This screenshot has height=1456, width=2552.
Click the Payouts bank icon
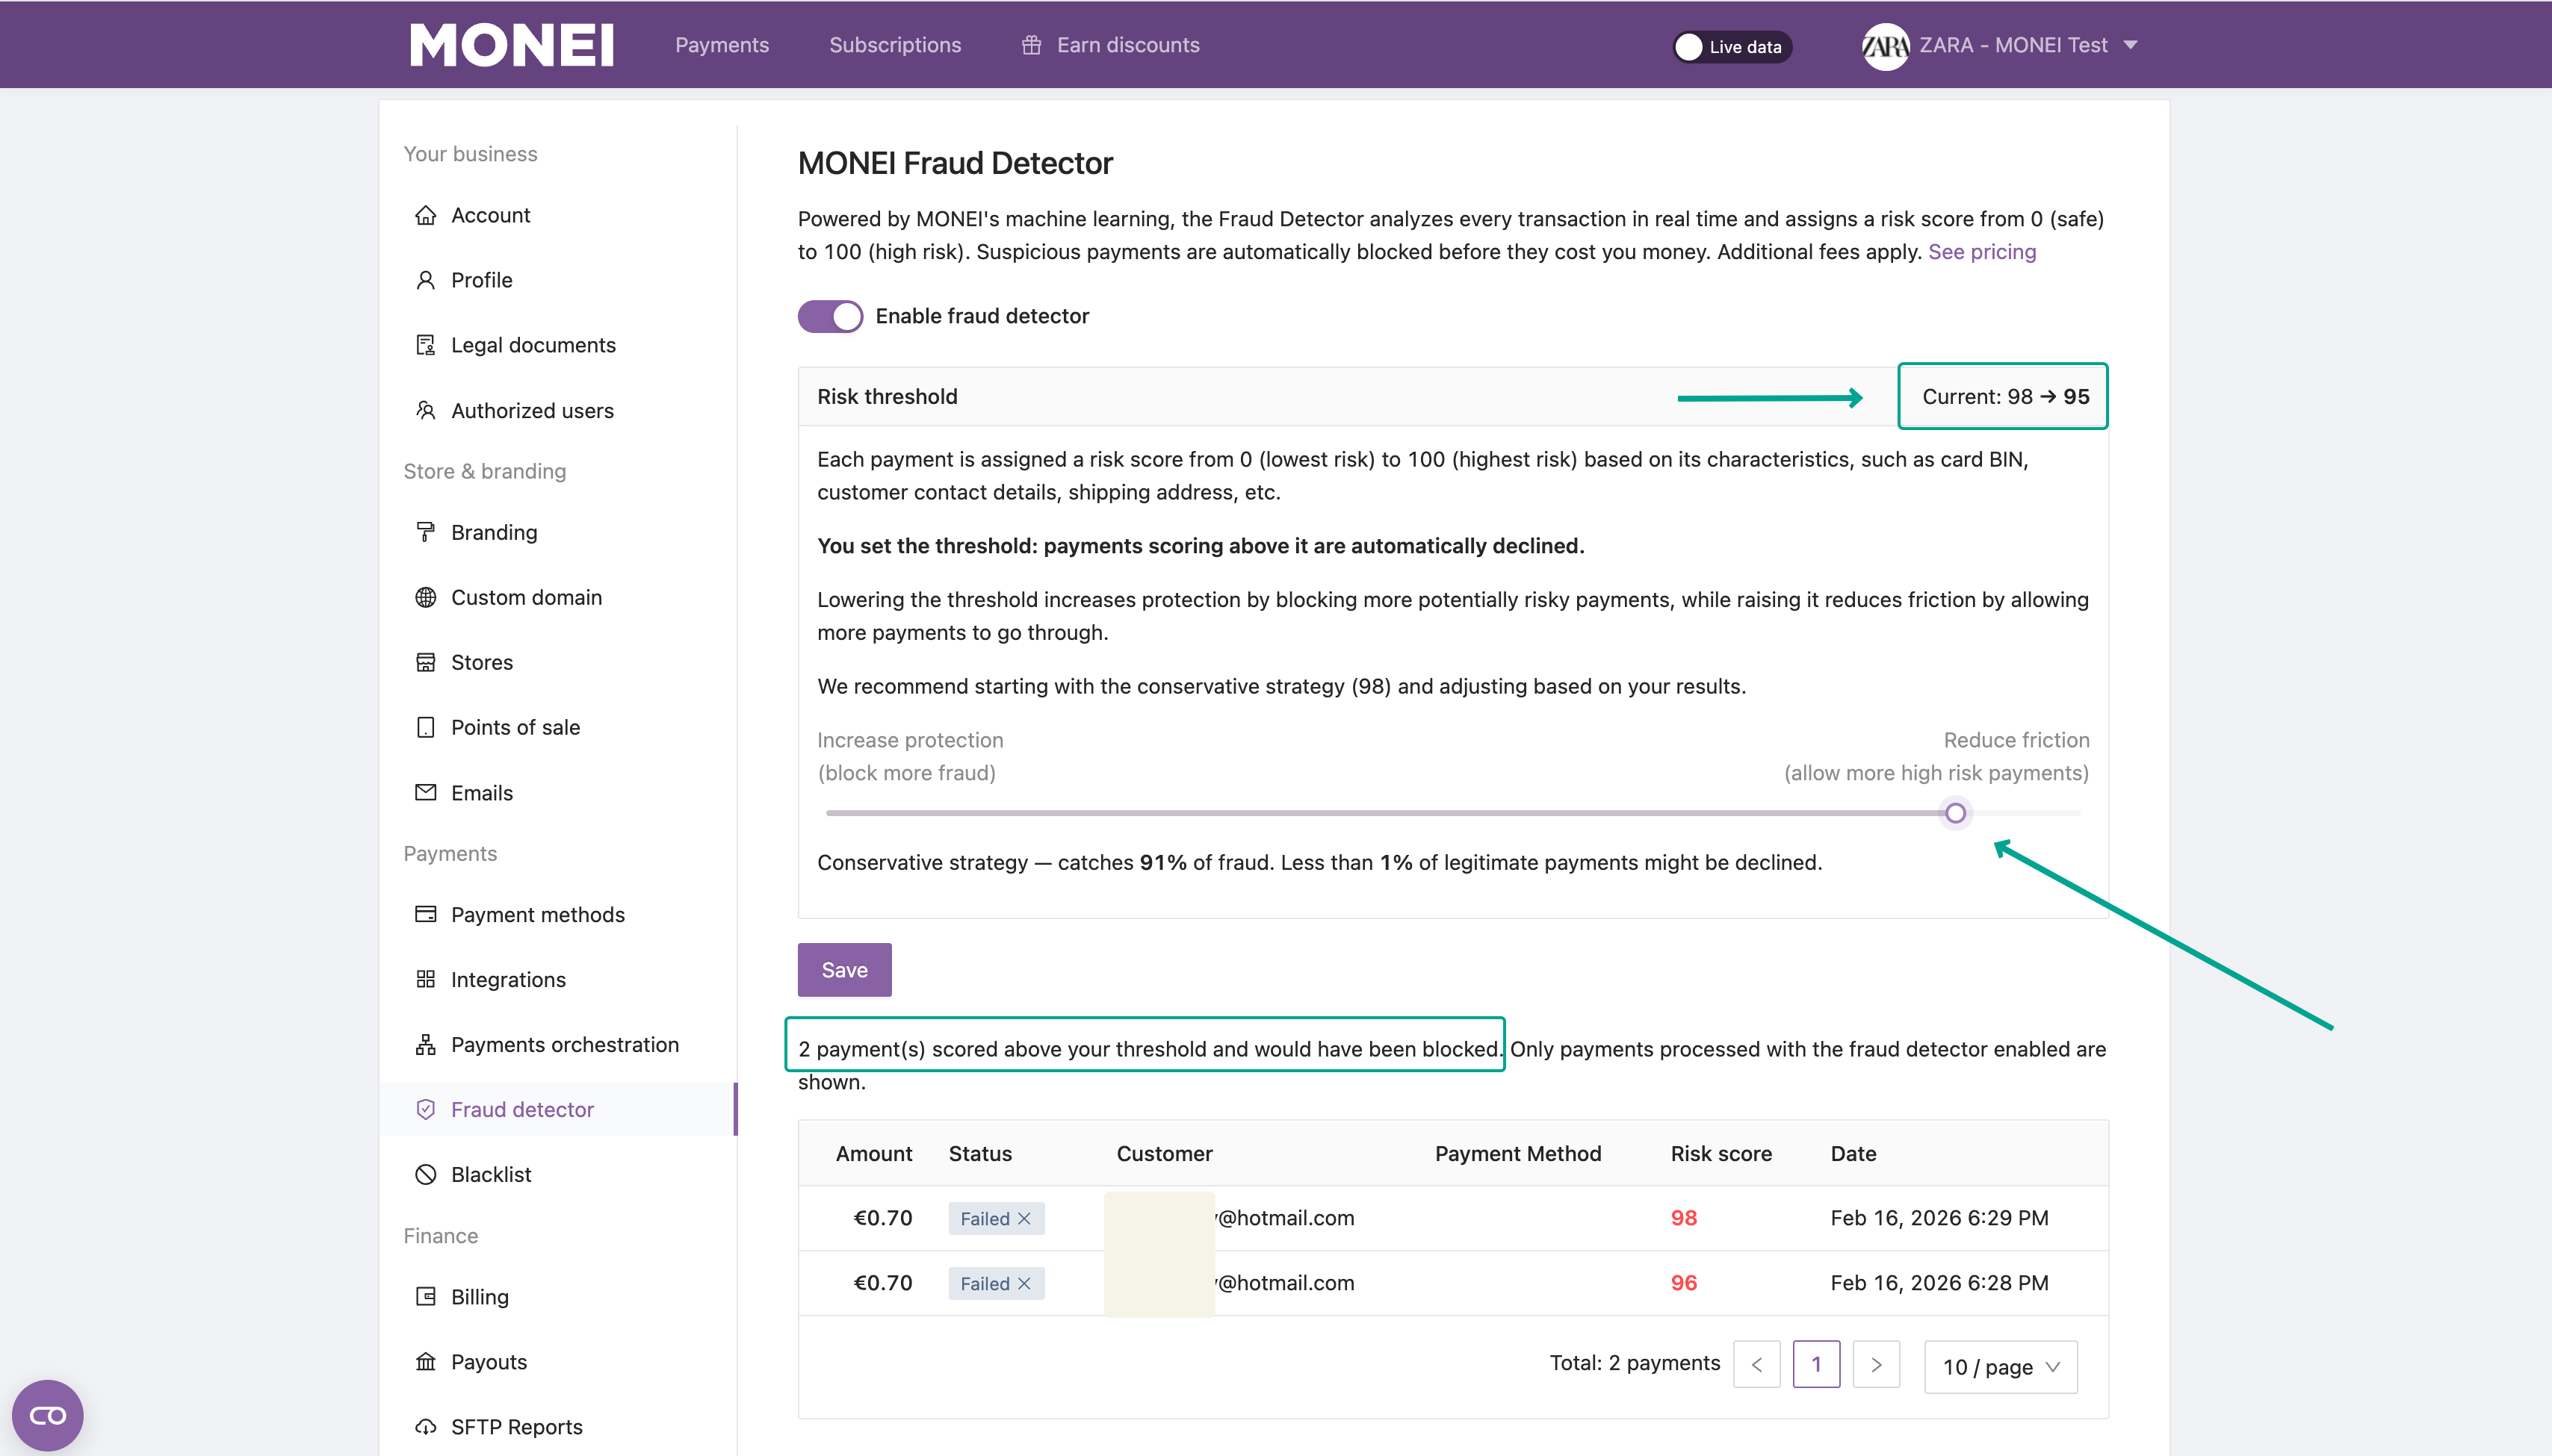click(x=425, y=1361)
